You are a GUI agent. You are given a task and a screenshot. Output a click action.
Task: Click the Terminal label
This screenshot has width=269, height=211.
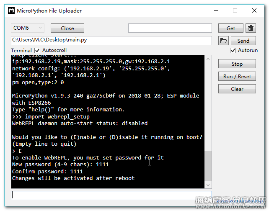pos(21,51)
